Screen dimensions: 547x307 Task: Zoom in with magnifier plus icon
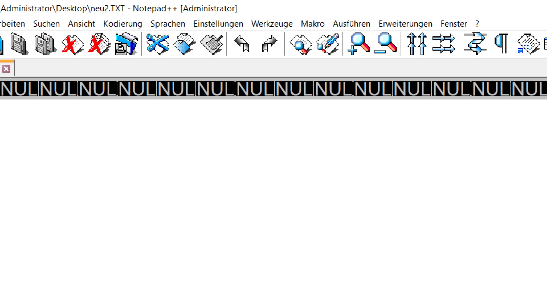[x=359, y=44]
